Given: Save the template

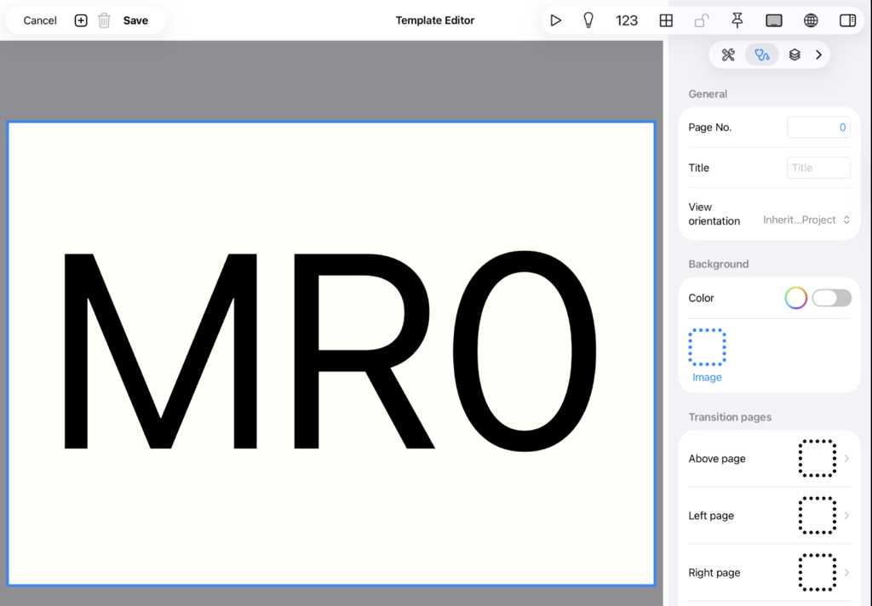Looking at the screenshot, I should click(x=135, y=20).
